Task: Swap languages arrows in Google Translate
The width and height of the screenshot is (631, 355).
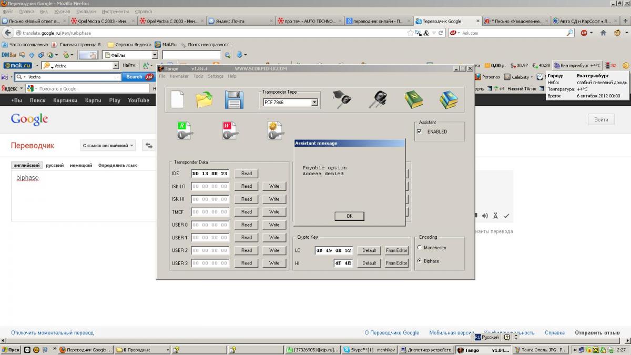Action: coord(149,146)
